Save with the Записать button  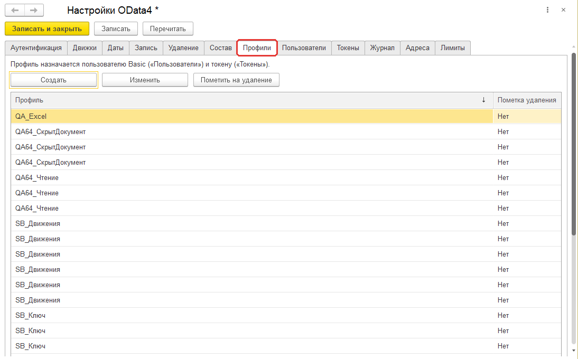click(x=116, y=29)
